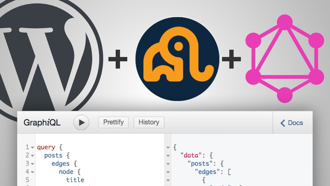Run the query with the Execute play button
This screenshot has width=330, height=186.
coord(81,122)
